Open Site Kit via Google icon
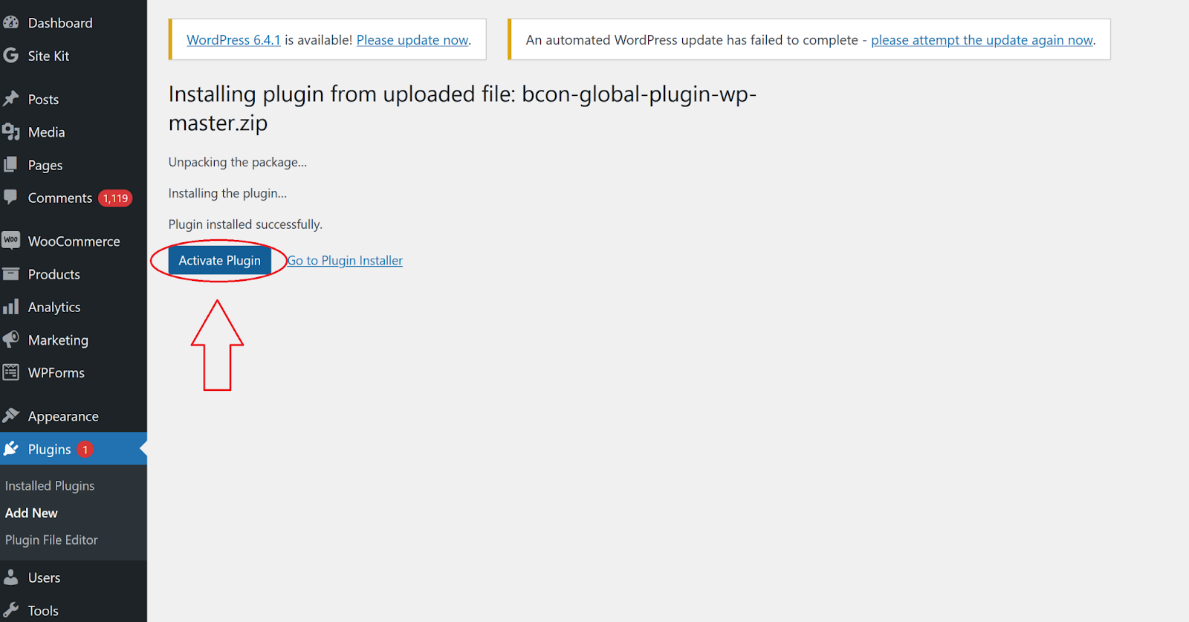 click(x=11, y=56)
